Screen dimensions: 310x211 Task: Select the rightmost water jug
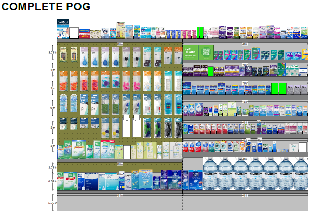tap(301, 174)
